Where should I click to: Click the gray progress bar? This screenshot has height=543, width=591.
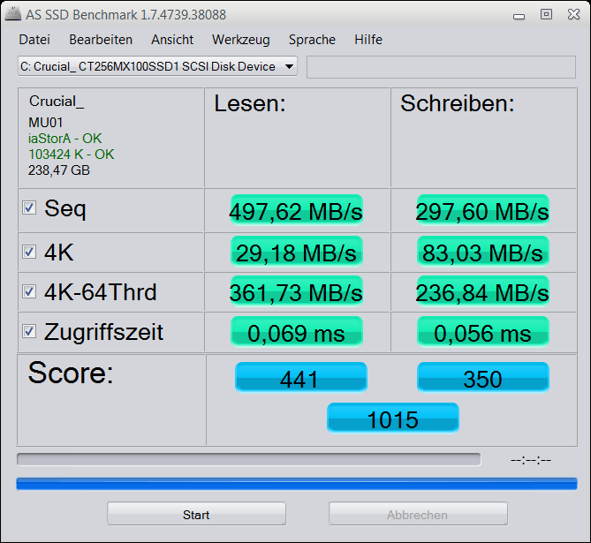pos(249,459)
